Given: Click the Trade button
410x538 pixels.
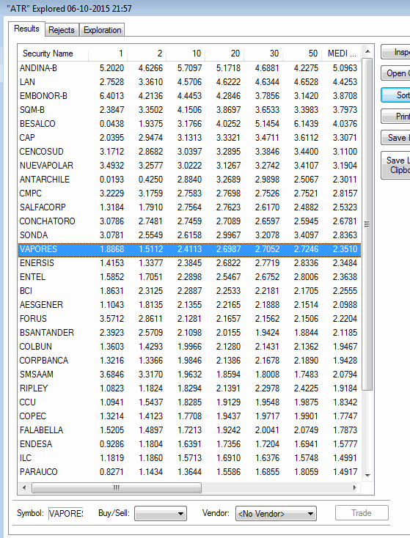Looking at the screenshot, I should click(x=362, y=513).
